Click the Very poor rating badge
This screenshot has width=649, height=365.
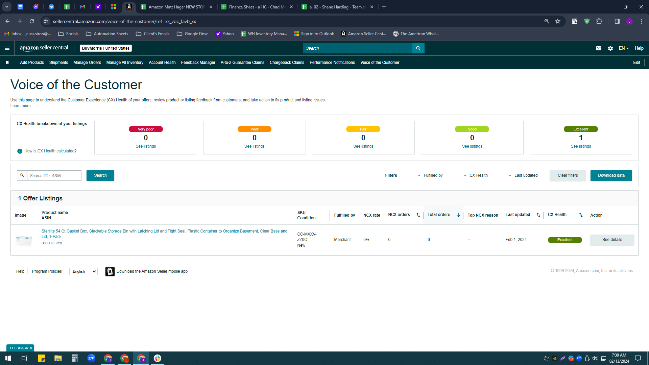click(x=146, y=129)
